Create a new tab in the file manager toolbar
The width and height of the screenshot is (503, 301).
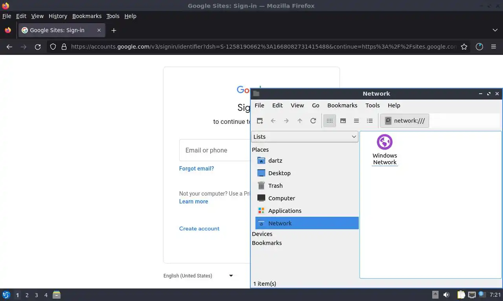pyautogui.click(x=260, y=121)
